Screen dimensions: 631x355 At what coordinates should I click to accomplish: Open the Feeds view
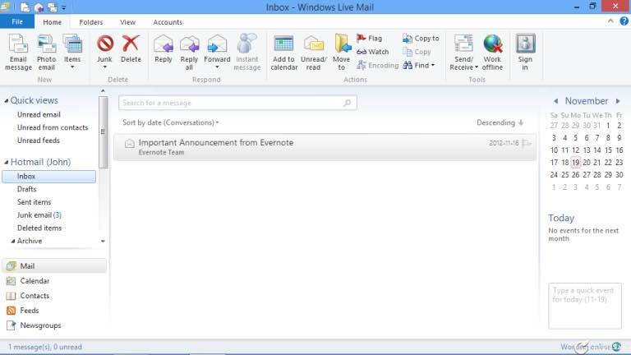(x=22, y=311)
